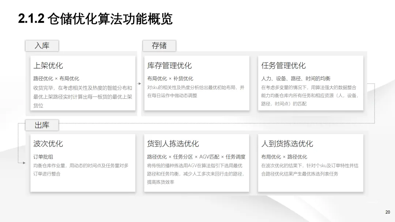Click the 任务管理优化 card heading
Viewport: 395px width, 222px height.
click(283, 66)
